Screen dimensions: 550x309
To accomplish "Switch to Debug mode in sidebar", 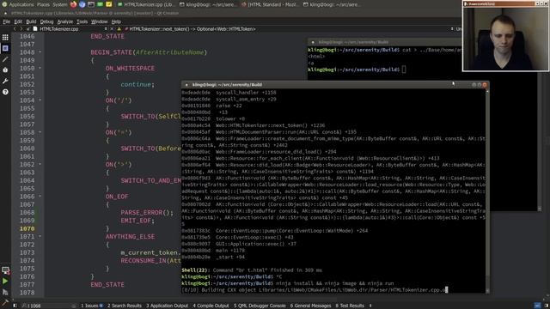I will (x=5, y=70).
